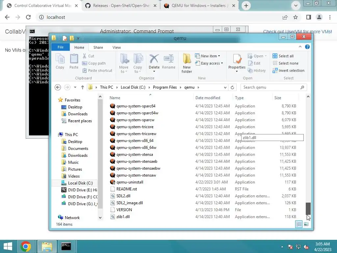Click the search magnifier in Search qemu
This screenshot has height=253, width=337.
(302, 87)
